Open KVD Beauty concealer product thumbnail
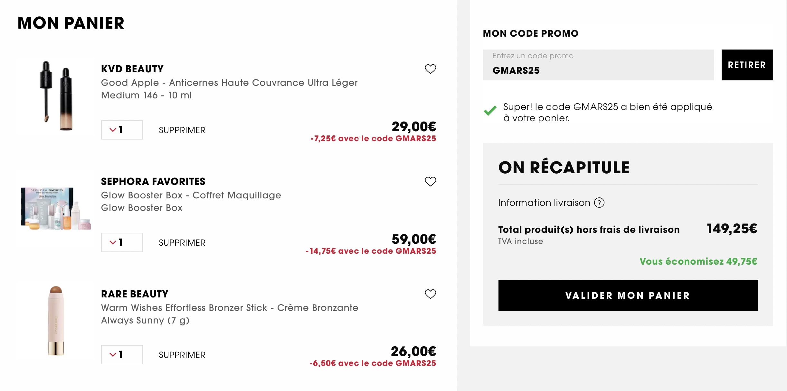Viewport: 787px width, 391px height. pos(56,96)
